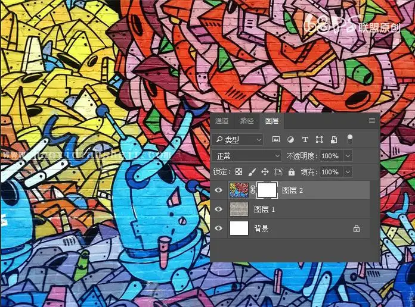Hide 图层 2 with its eye icon
The height and width of the screenshot is (307, 415).
[x=219, y=190]
